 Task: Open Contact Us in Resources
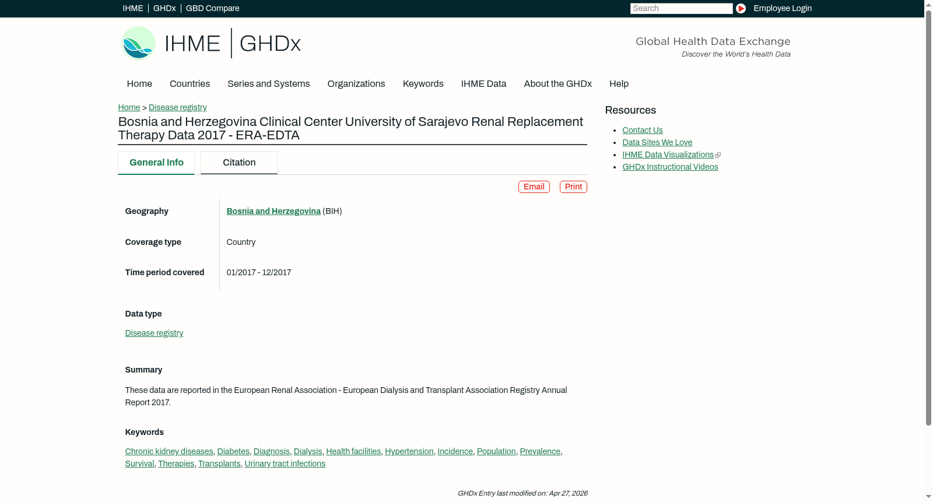point(643,131)
